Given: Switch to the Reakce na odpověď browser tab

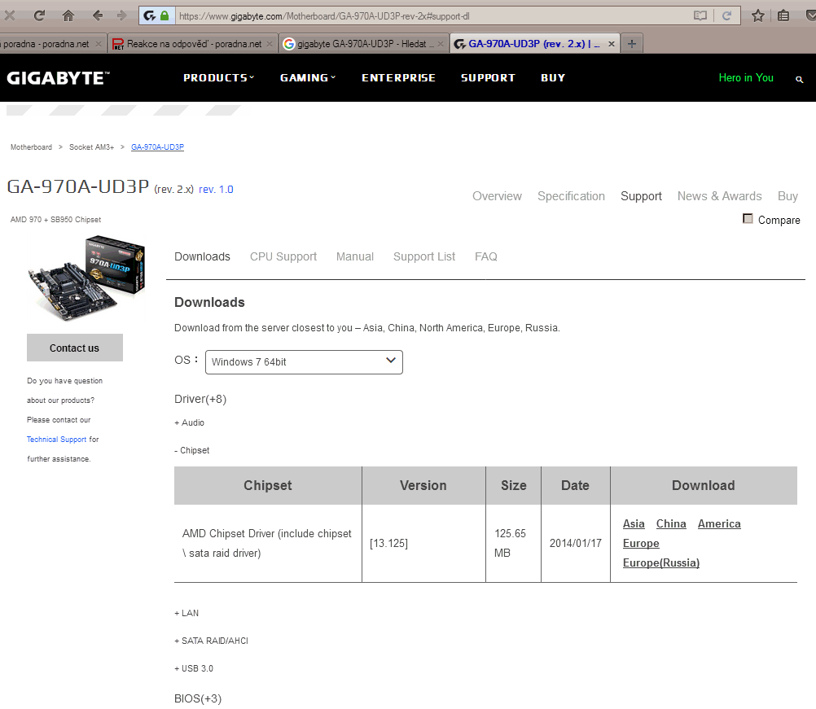Looking at the screenshot, I should click(x=192, y=44).
